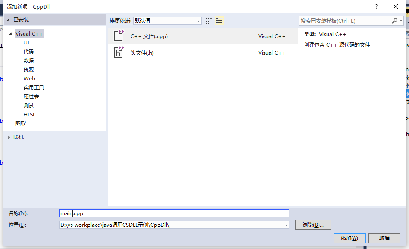Switch to medium icons list view

point(219,21)
